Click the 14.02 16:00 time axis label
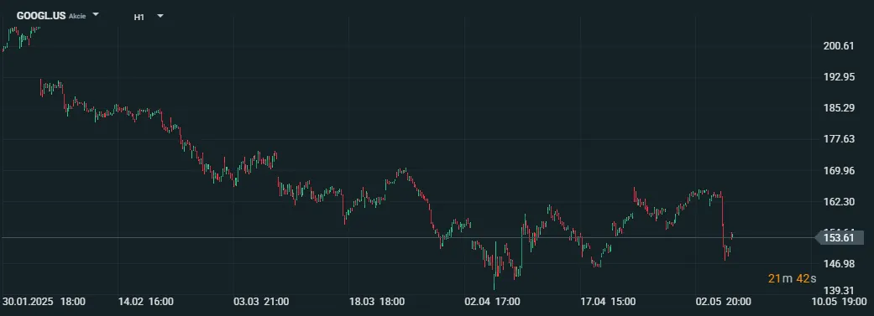Screen dimensions: 874x316 (x=146, y=302)
